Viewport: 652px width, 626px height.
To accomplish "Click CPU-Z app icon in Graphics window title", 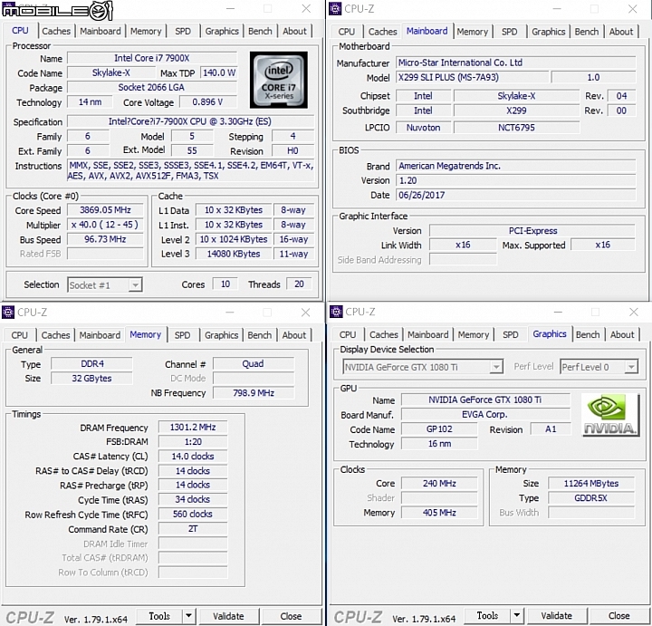I will (336, 311).
